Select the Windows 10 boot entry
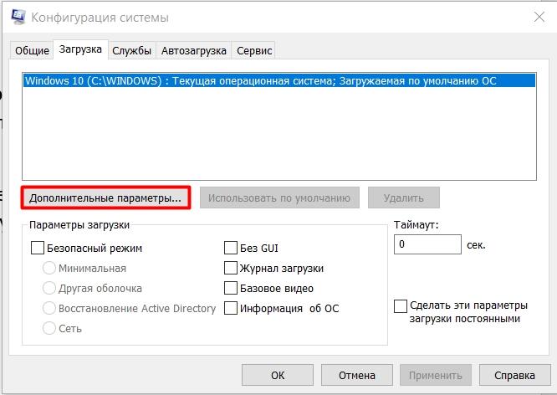 (279, 80)
